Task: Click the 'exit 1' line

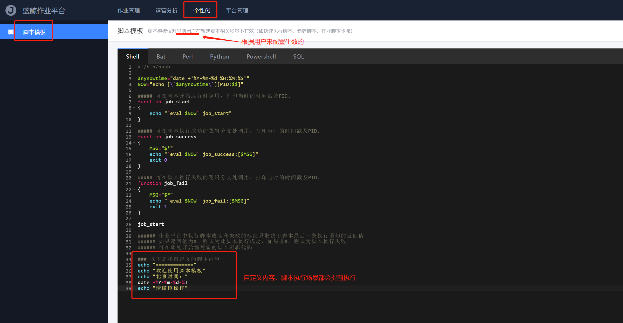Action: coord(158,207)
